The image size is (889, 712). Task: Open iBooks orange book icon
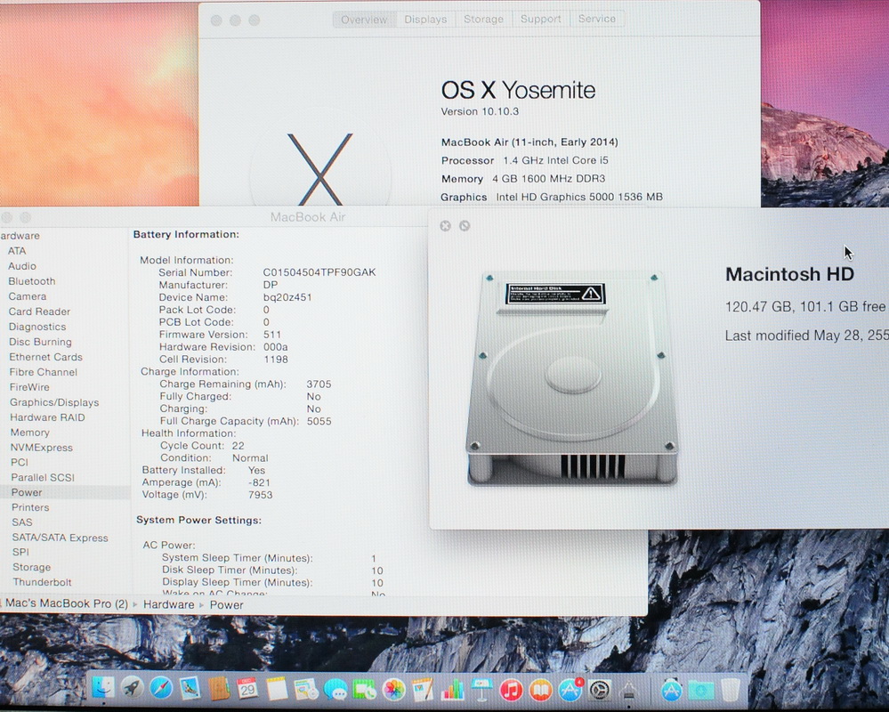(x=540, y=690)
